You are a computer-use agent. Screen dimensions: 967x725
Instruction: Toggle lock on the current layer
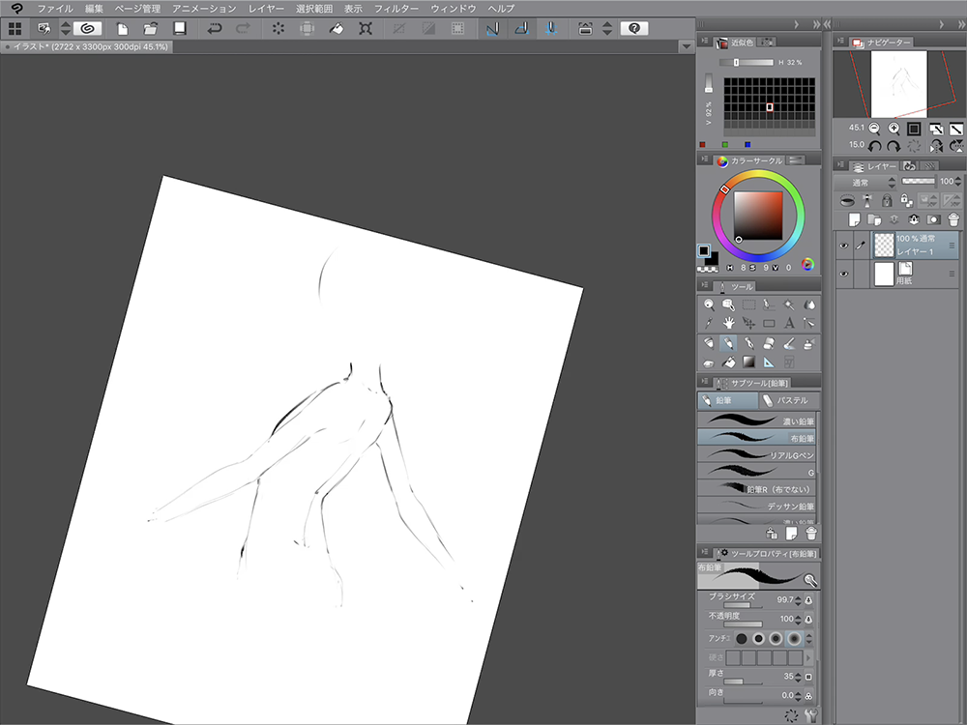[x=886, y=200]
